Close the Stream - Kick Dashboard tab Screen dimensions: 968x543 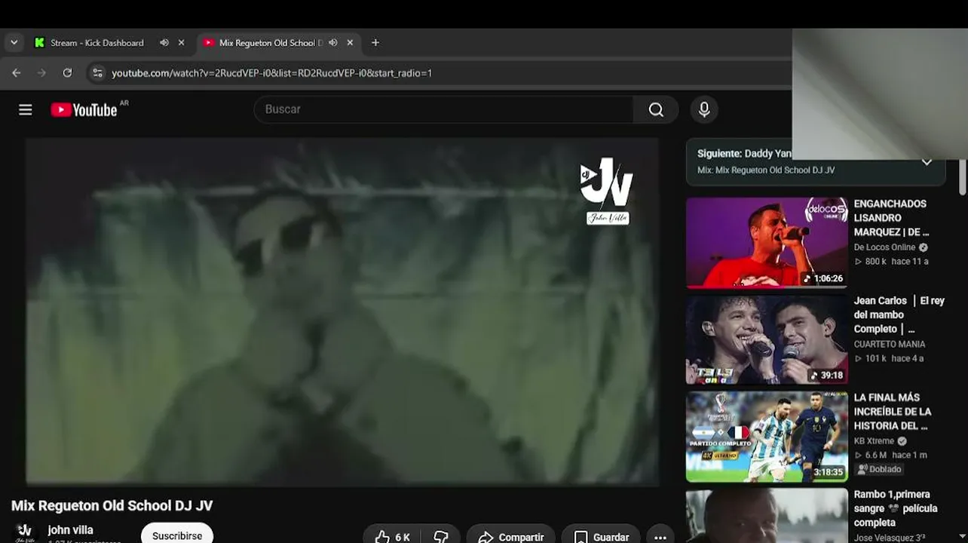click(181, 43)
